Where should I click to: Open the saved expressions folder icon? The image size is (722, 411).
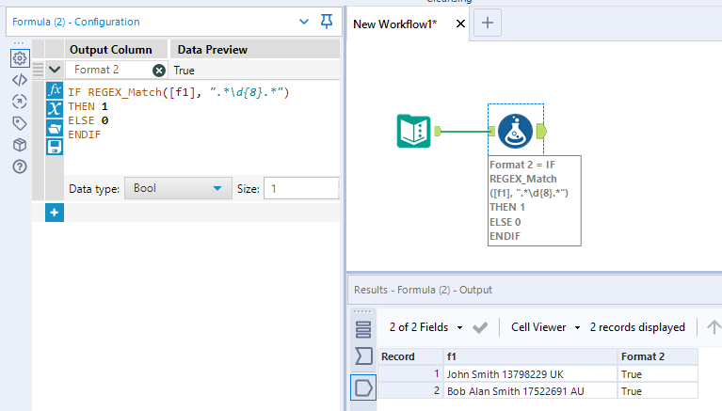click(x=55, y=127)
